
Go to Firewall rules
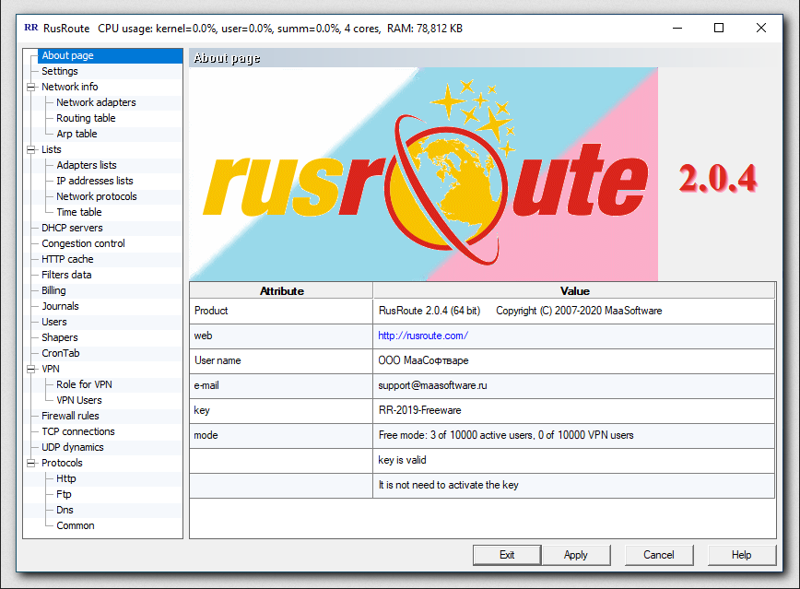coord(70,417)
